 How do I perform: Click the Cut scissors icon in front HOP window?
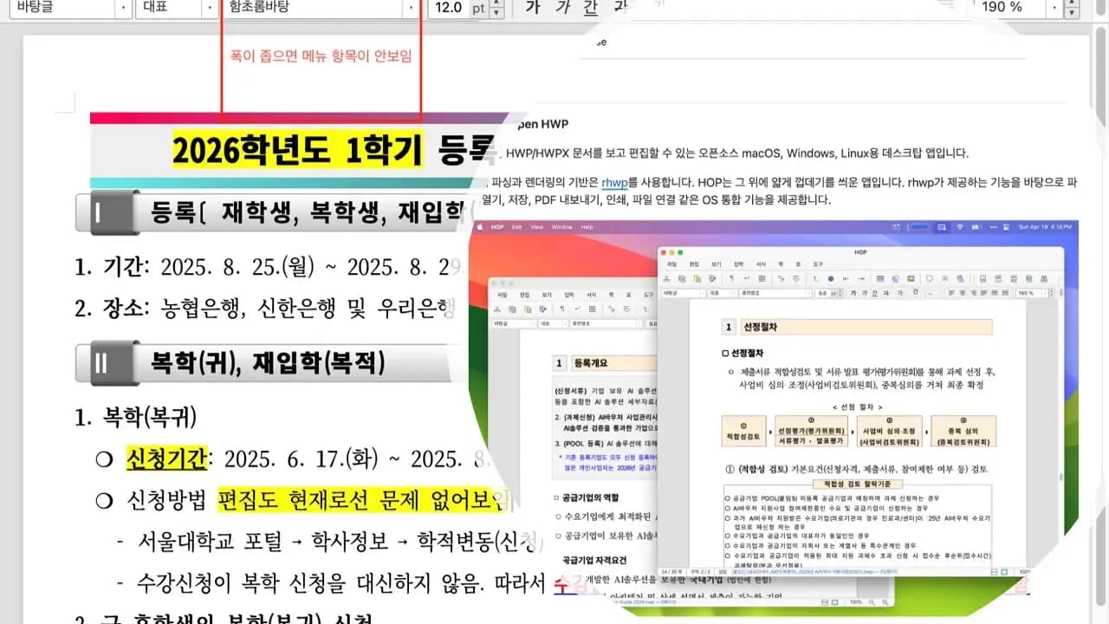click(666, 278)
